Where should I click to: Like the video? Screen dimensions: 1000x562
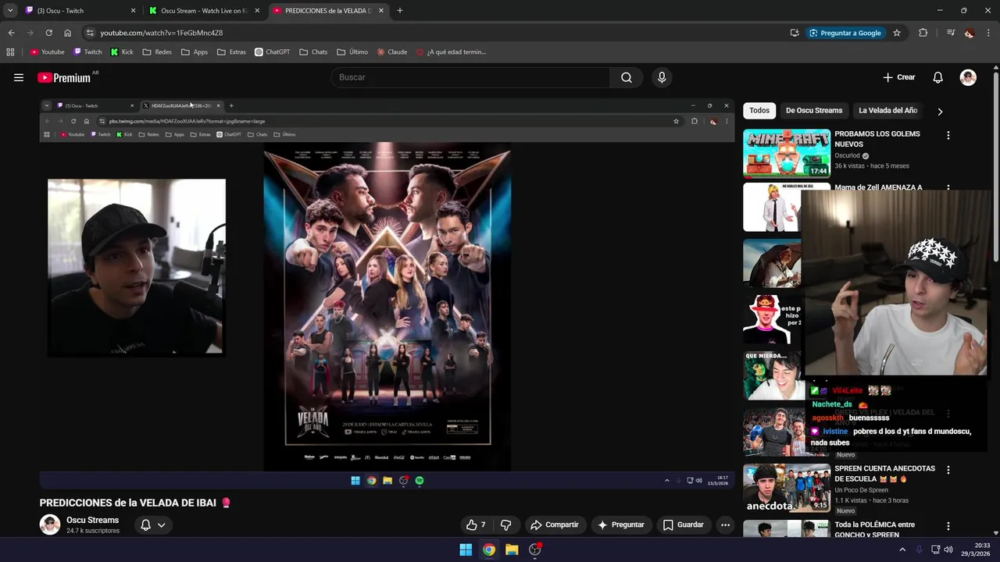(476, 525)
